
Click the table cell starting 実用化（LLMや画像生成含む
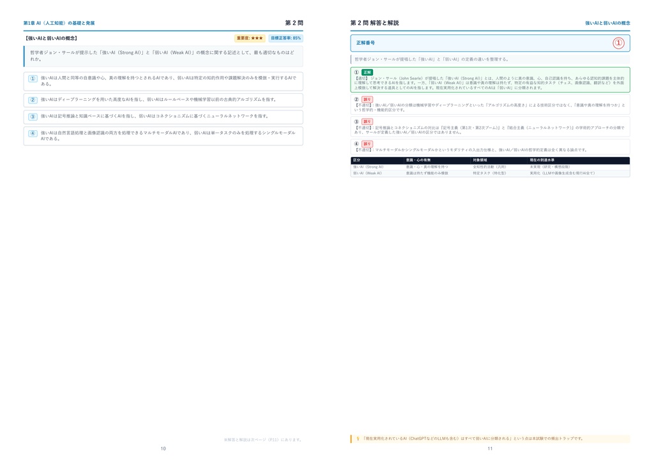(562, 174)
